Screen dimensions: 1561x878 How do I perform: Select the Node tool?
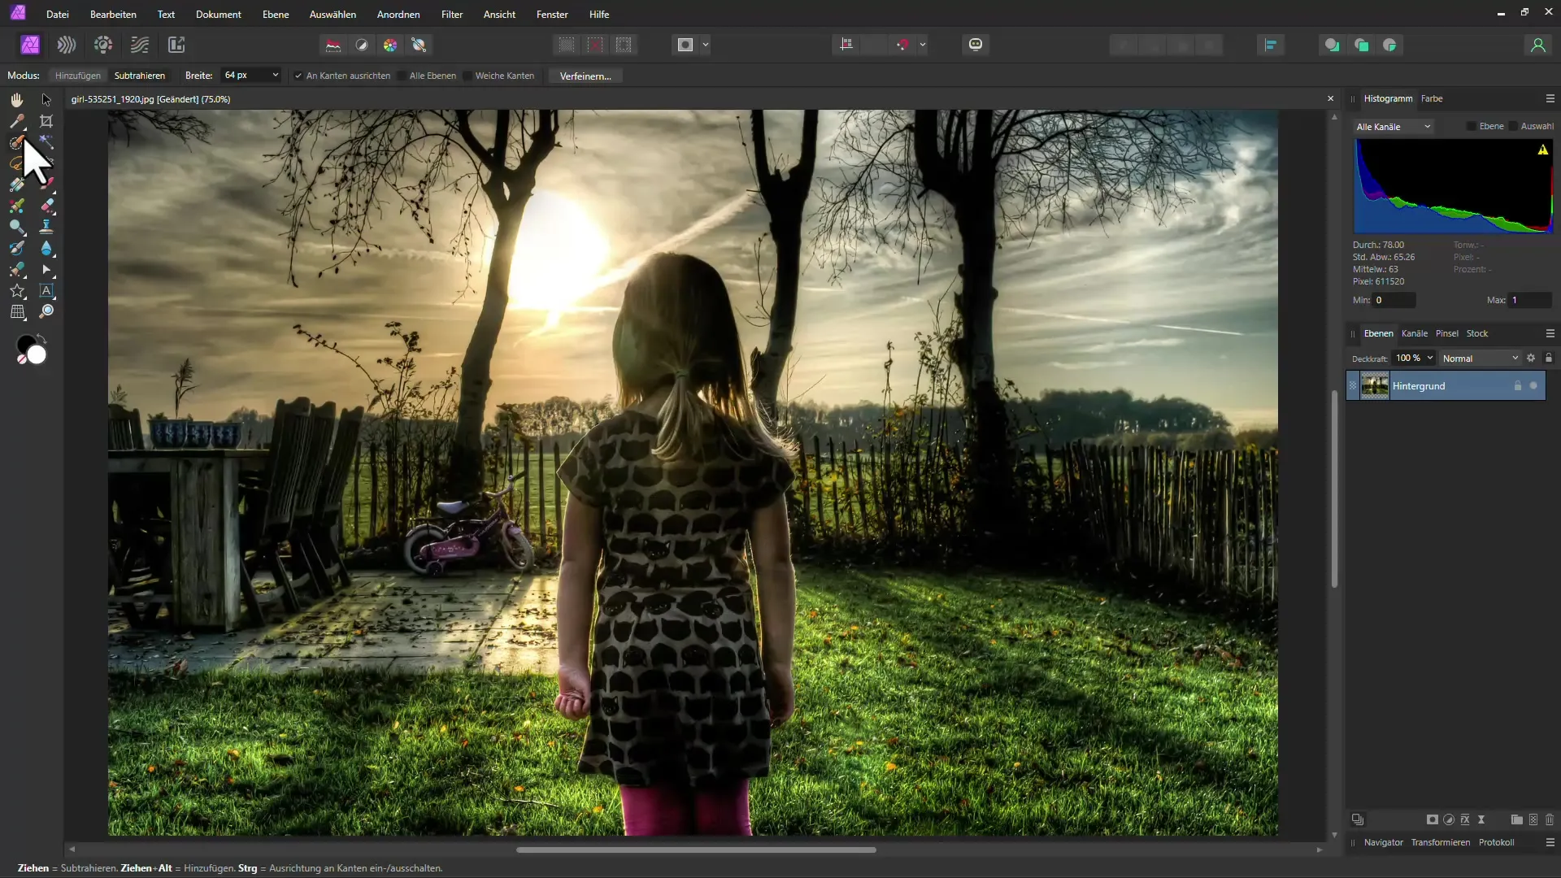[x=46, y=269]
